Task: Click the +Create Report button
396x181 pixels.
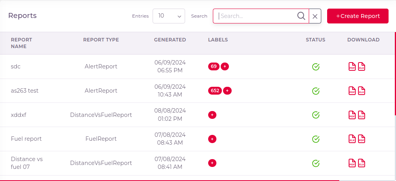Action: [358, 16]
